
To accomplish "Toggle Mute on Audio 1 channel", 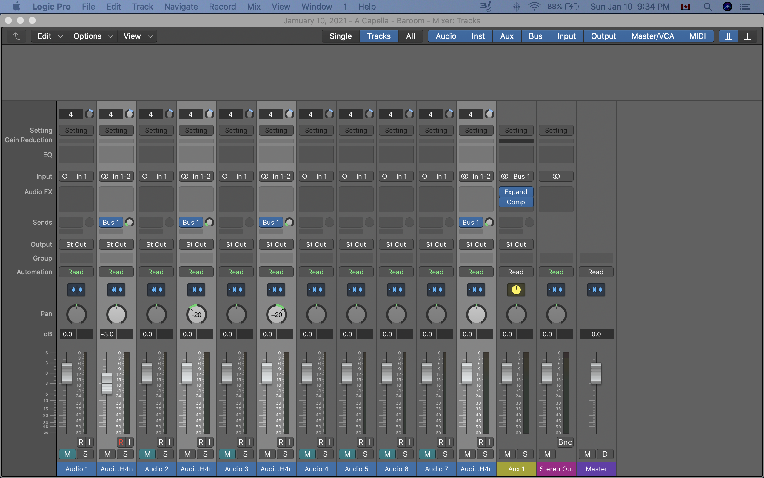I will point(67,454).
